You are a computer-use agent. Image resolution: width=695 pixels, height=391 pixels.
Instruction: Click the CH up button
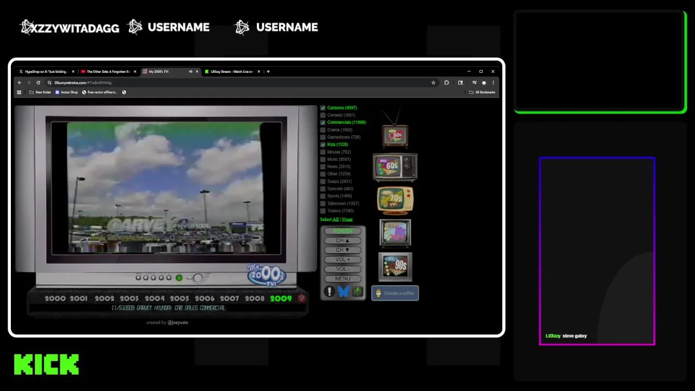pyautogui.click(x=343, y=241)
